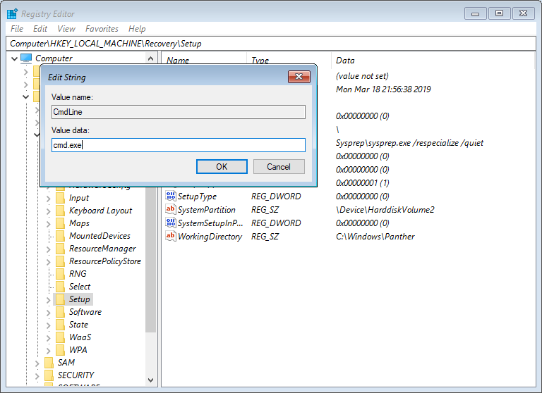Click the WPA folder icon
Screen dimensions: 542x393
61,350
